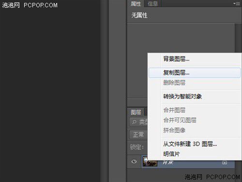The width and height of the screenshot is (242, 182).
Task: Click the Properties panel vertical scrollbar
Action: tap(238, 38)
